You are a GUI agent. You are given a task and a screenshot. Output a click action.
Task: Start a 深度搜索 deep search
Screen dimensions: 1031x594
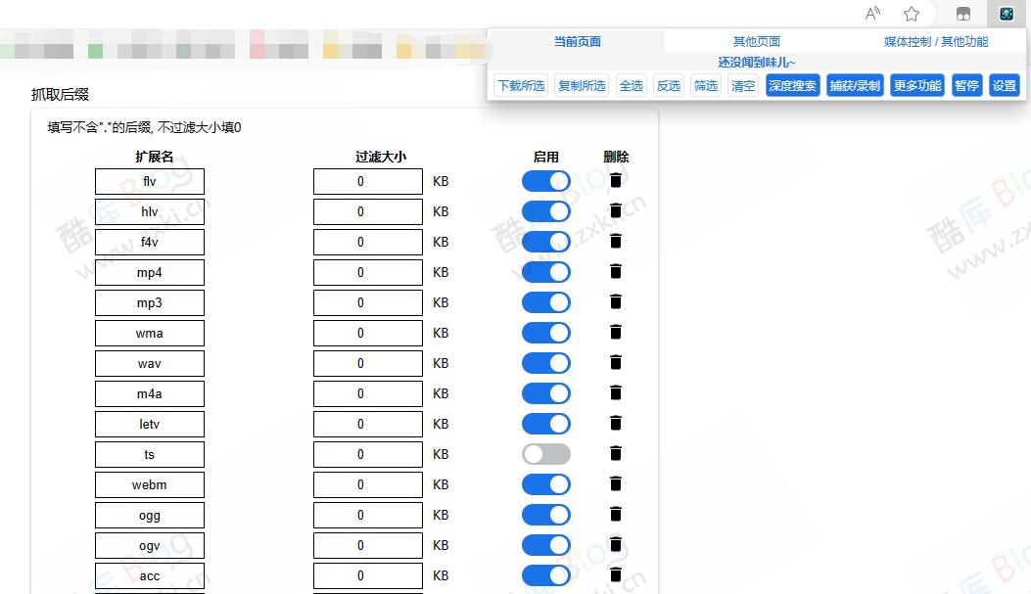(792, 85)
